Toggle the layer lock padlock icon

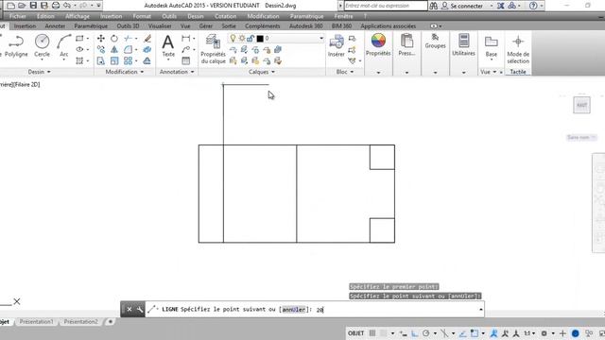(x=251, y=38)
